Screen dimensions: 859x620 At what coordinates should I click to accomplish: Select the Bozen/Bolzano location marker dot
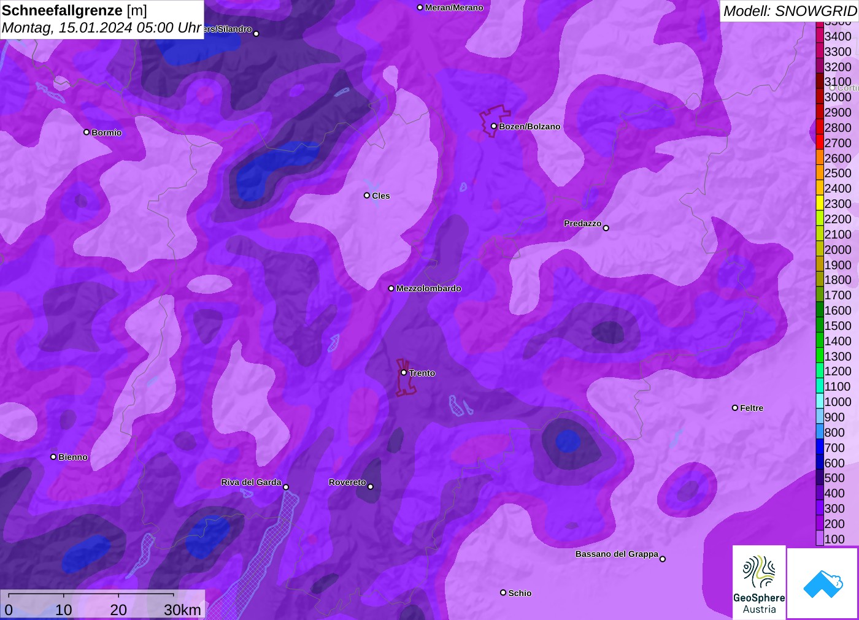494,126
